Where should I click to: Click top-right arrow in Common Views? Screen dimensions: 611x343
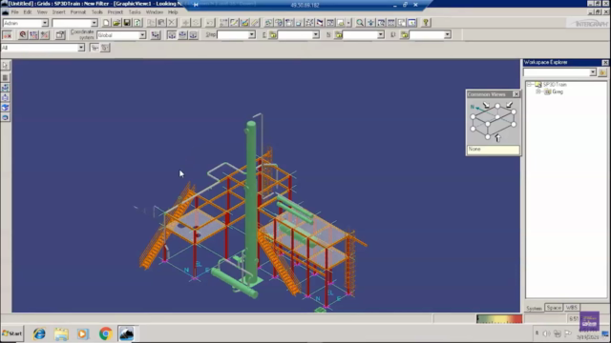click(x=509, y=105)
